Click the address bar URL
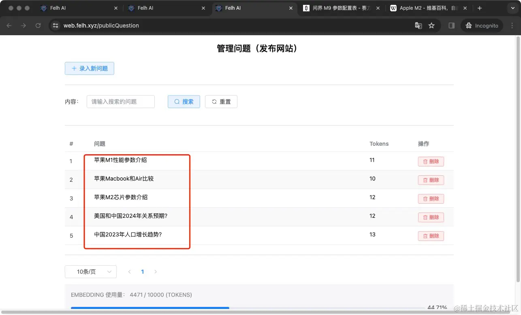This screenshot has width=521, height=315. [101, 26]
